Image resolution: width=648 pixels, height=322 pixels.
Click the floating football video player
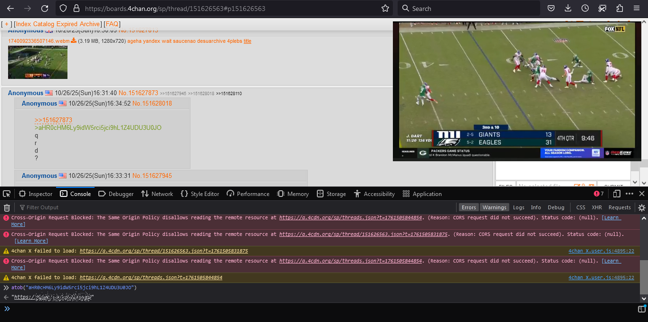point(517,91)
